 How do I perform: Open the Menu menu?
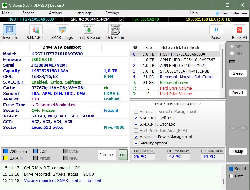point(7,13)
